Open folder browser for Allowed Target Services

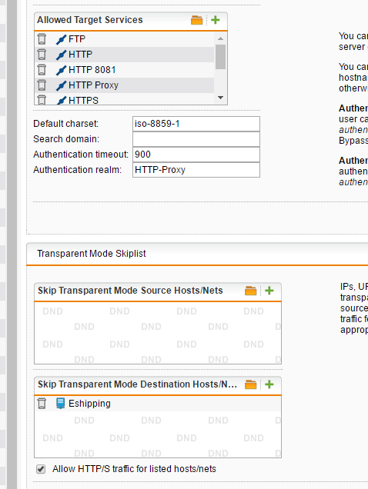pos(197,20)
